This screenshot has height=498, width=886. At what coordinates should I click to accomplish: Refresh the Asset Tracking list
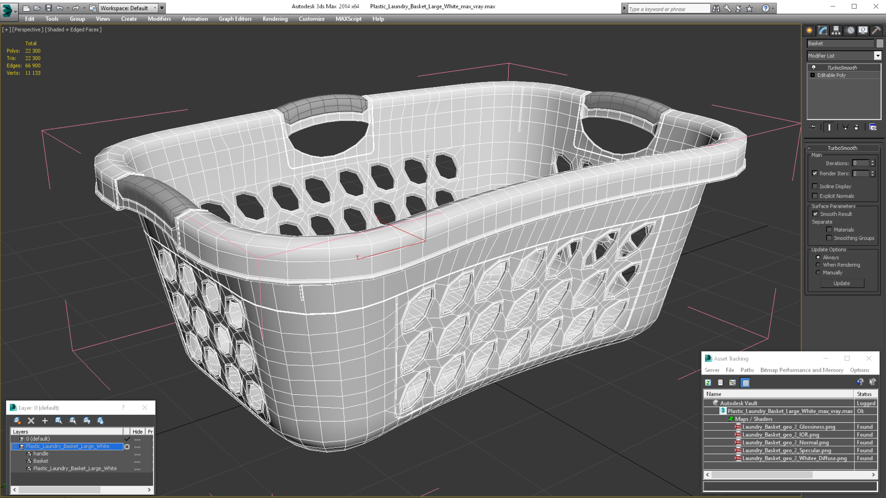coord(708,382)
